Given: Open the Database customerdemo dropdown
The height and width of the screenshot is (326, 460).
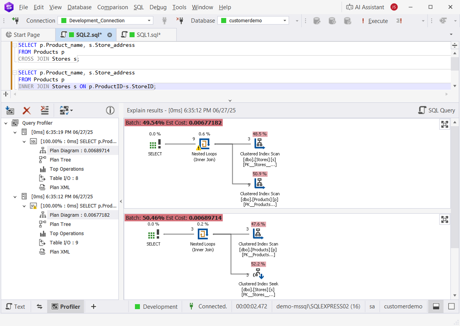Looking at the screenshot, I should (x=285, y=21).
